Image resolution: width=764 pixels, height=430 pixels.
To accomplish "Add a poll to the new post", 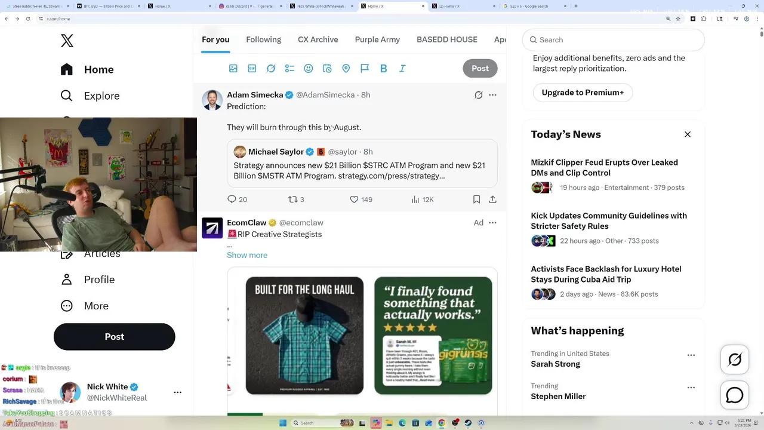I will [289, 69].
